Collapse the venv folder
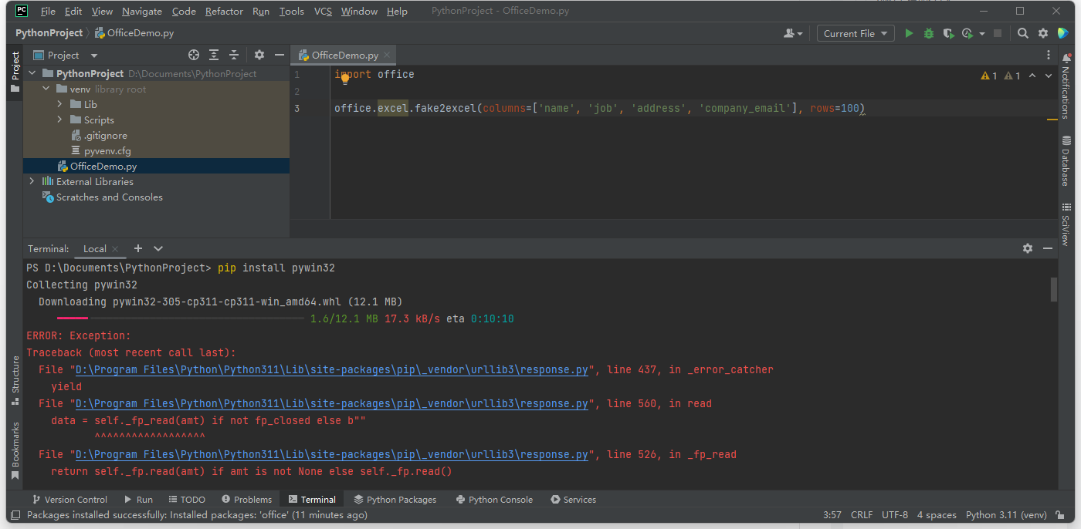Screen dimensions: 1081x529 [x=46, y=89]
